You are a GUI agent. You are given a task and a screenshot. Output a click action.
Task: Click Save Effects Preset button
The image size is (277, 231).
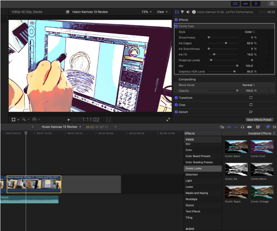[x=259, y=120]
